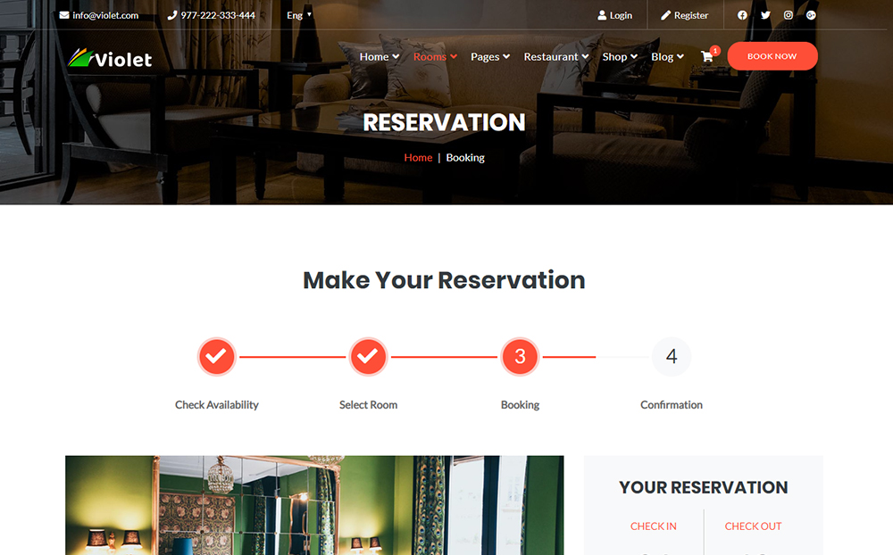
Task: Open the Rooms navigation menu
Action: [435, 56]
